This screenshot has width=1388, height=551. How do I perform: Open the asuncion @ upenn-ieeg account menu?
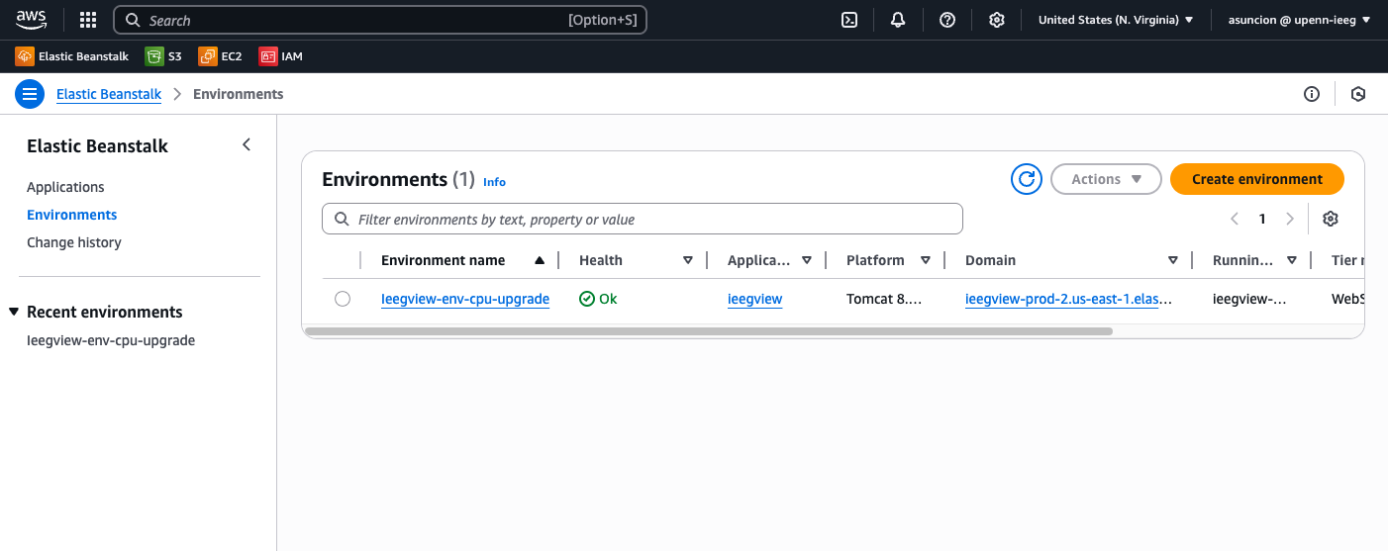click(1299, 20)
